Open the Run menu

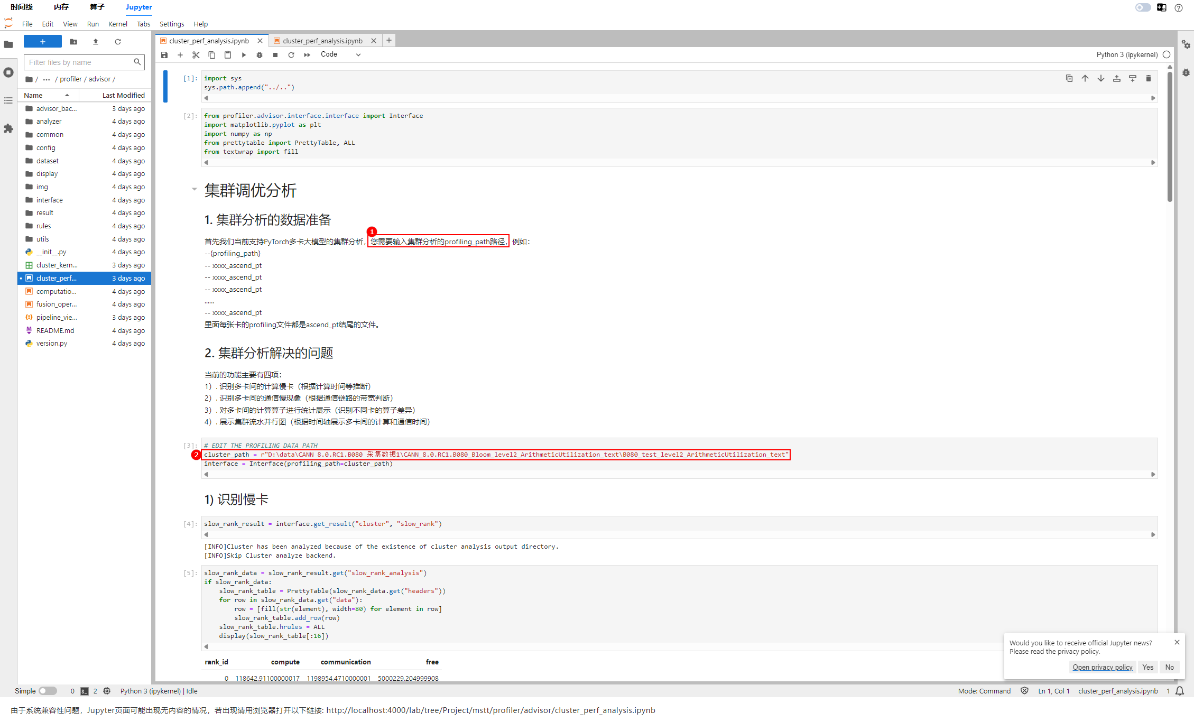tap(93, 24)
